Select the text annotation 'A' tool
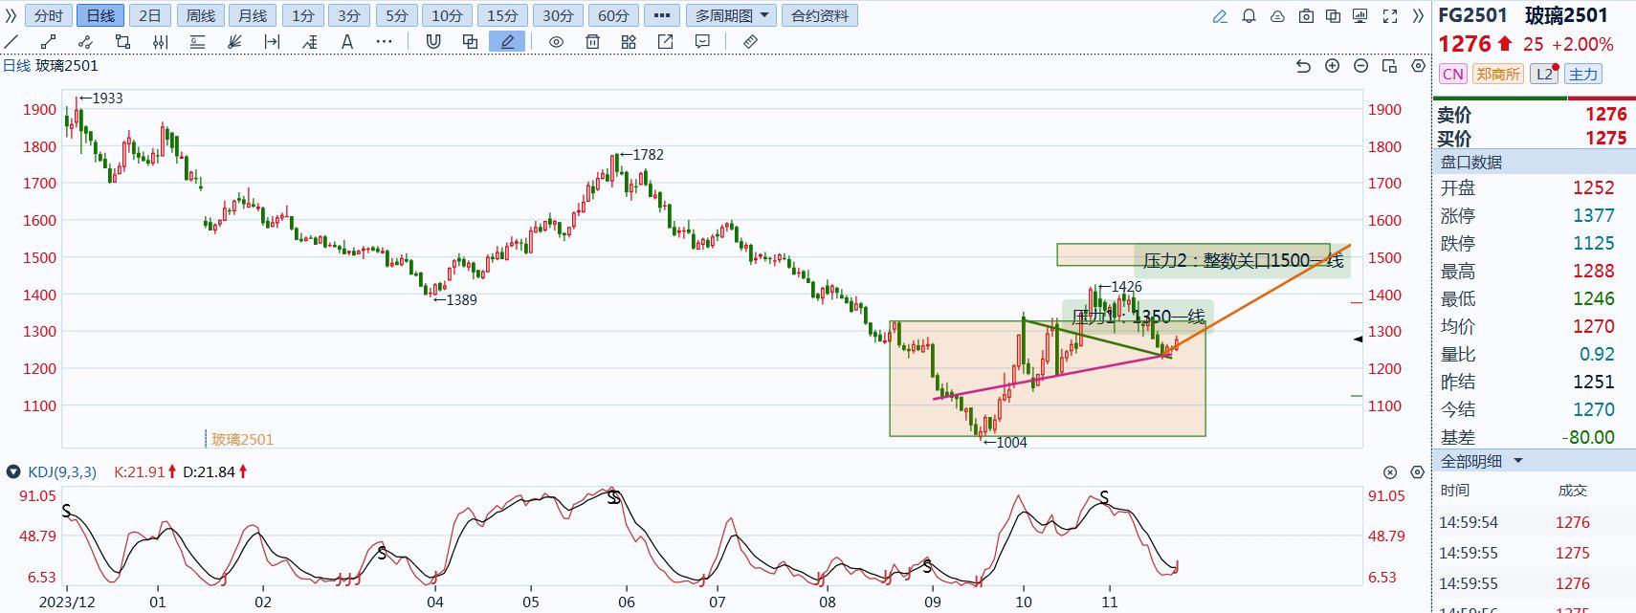The image size is (1636, 613). (347, 41)
